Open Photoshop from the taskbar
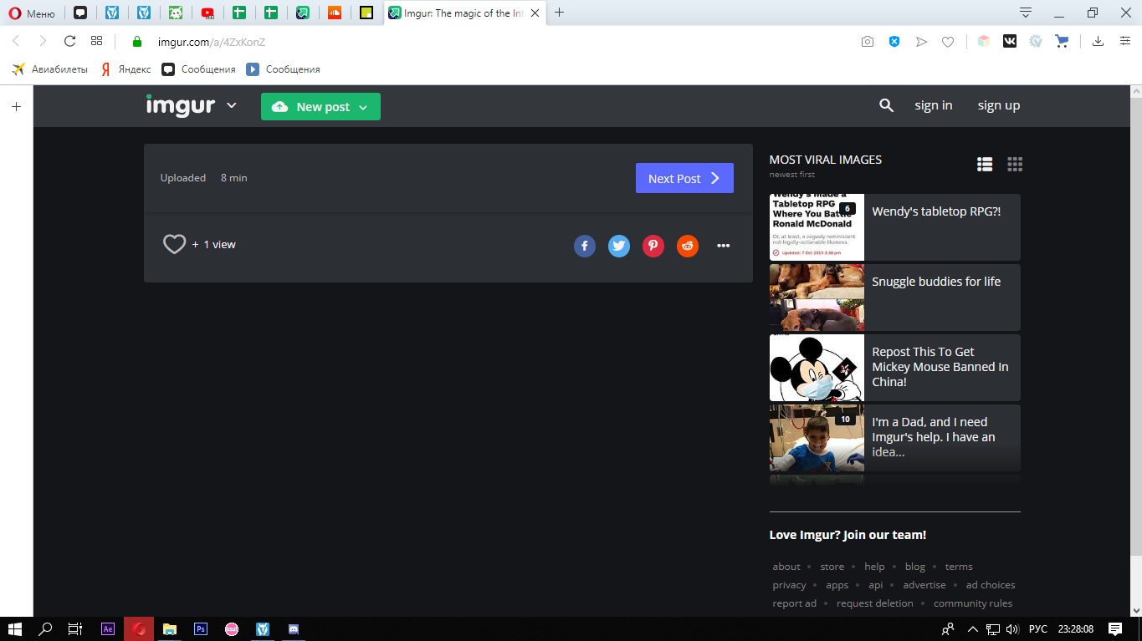Viewport: 1142px width, 641px height. tap(201, 628)
